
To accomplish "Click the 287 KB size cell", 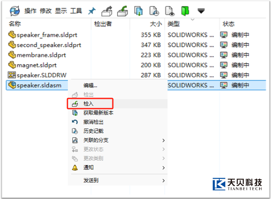I will pos(151,75).
